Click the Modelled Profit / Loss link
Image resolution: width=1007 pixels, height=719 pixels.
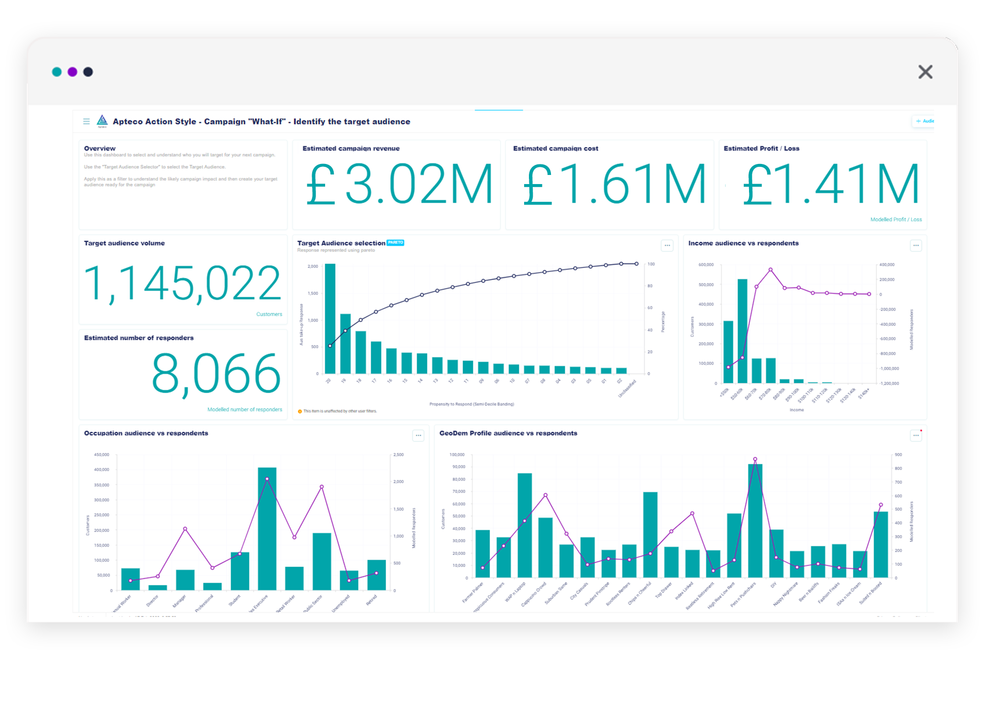tap(896, 220)
